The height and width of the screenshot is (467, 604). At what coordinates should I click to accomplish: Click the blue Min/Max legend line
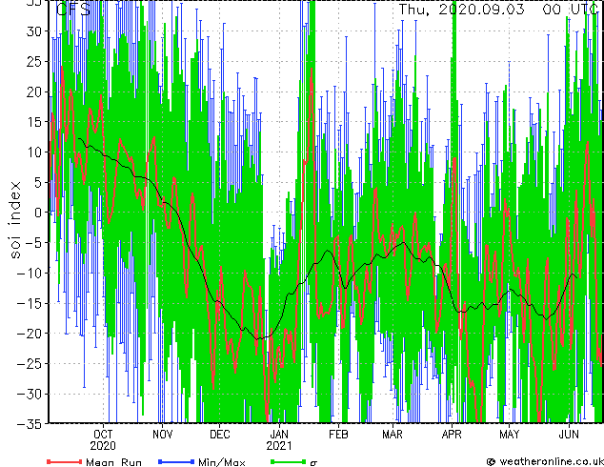(x=176, y=461)
